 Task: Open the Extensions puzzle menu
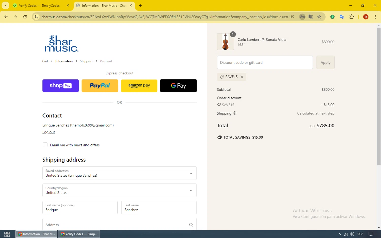352,17
